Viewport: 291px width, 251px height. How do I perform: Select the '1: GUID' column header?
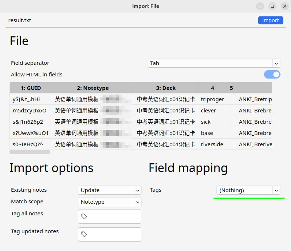(31, 88)
